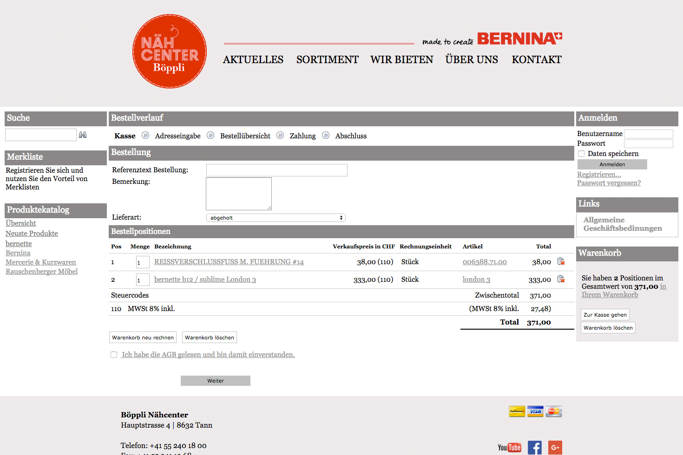This screenshot has width=683, height=455.
Task: Click the PostFinance payment icon
Action: [x=517, y=411]
